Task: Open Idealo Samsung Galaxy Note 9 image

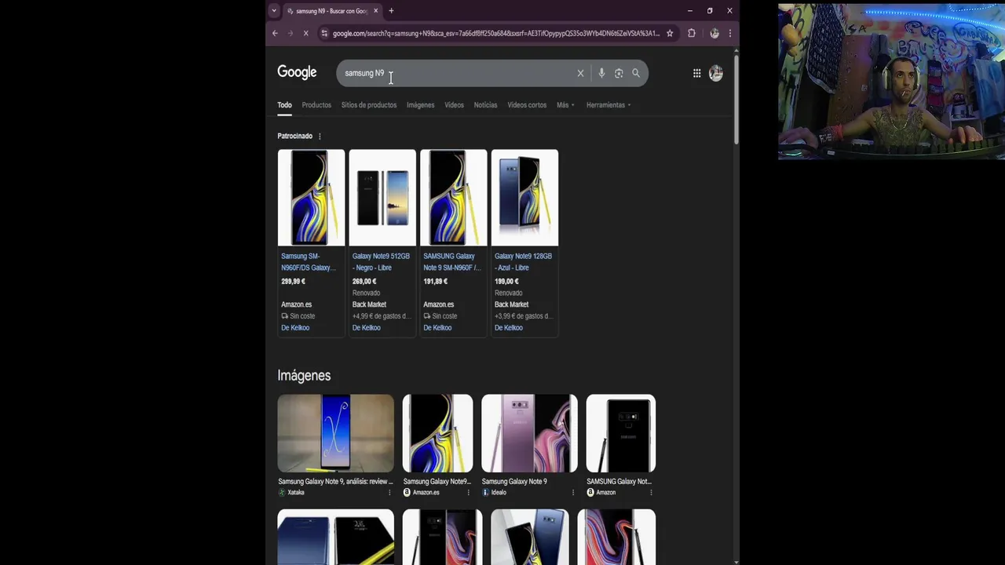Action: click(529, 433)
